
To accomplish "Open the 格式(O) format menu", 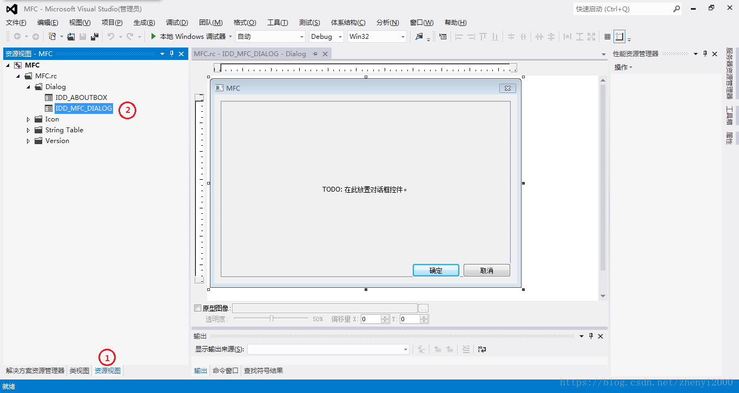I will tap(245, 22).
